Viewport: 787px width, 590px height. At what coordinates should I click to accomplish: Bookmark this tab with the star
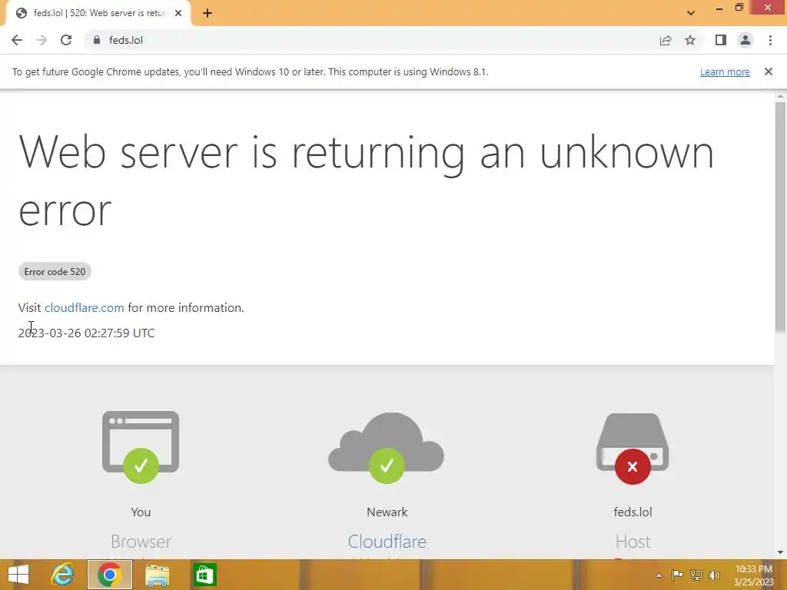point(690,40)
